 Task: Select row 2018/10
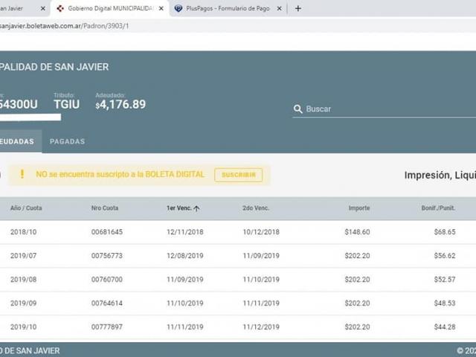[238, 232]
